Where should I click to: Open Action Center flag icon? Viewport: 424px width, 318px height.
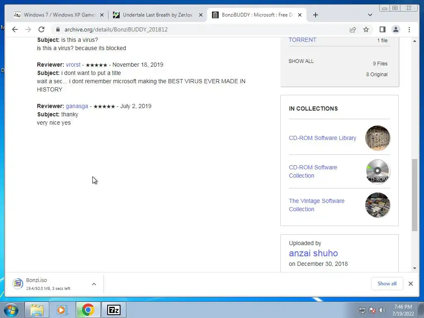click(x=372, y=310)
